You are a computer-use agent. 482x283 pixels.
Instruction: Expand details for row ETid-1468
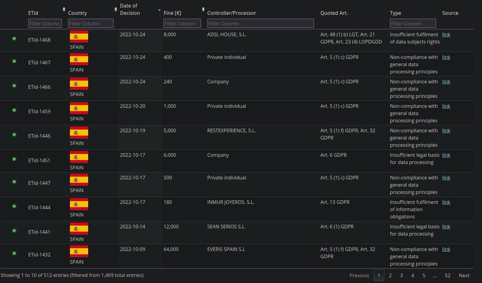coord(14,38)
